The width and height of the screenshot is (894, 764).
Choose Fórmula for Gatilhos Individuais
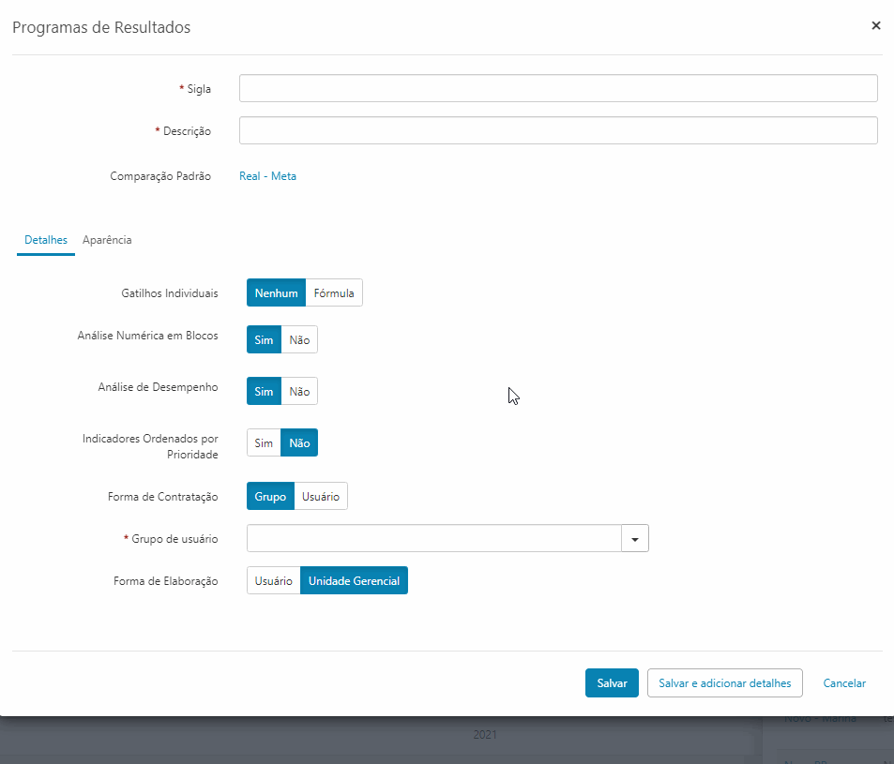334,292
